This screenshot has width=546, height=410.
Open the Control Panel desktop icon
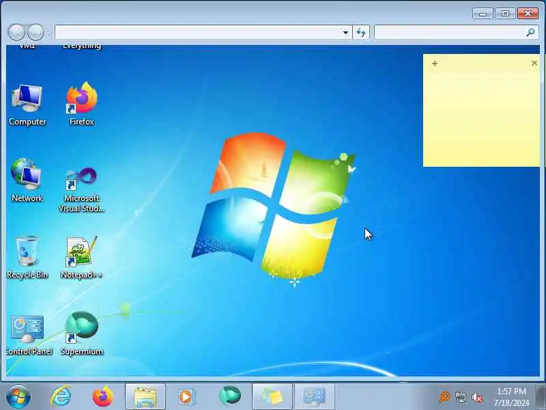click(x=28, y=335)
